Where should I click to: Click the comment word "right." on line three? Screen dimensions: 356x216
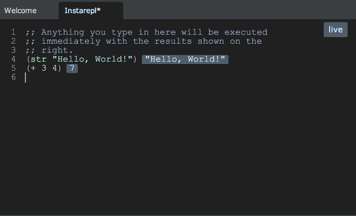click(x=57, y=50)
